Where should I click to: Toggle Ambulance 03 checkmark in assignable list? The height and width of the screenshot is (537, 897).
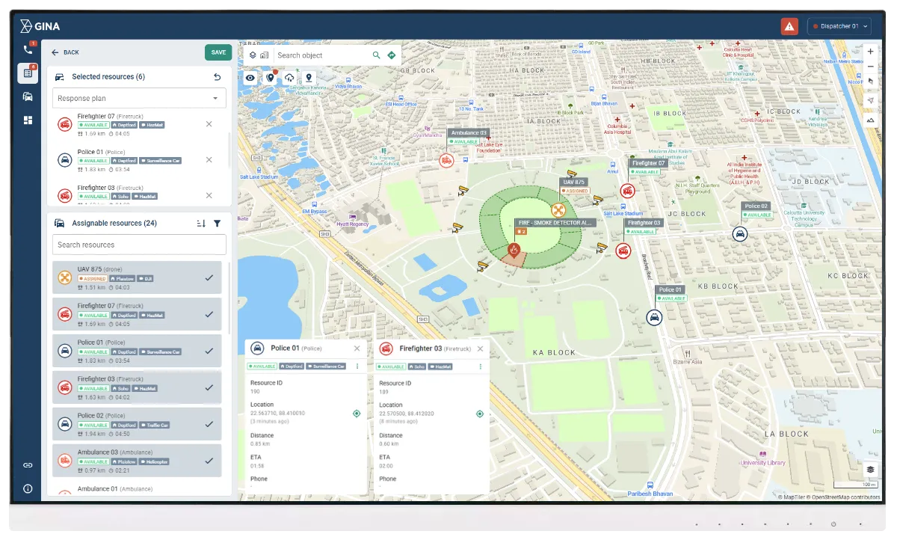[209, 461]
